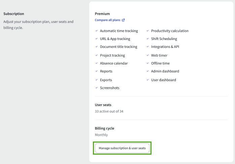Click the checkmark next to Shift Scheduling
235x164 pixels.
pos(148,39)
